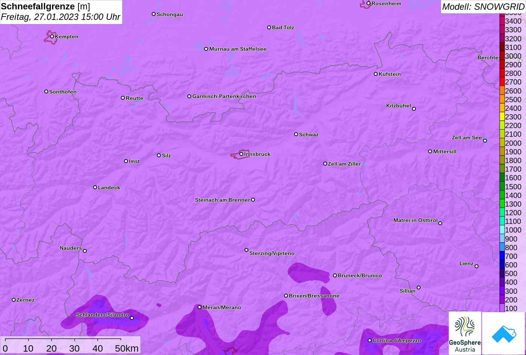Click the Bad Tölz location dot

pyautogui.click(x=269, y=27)
